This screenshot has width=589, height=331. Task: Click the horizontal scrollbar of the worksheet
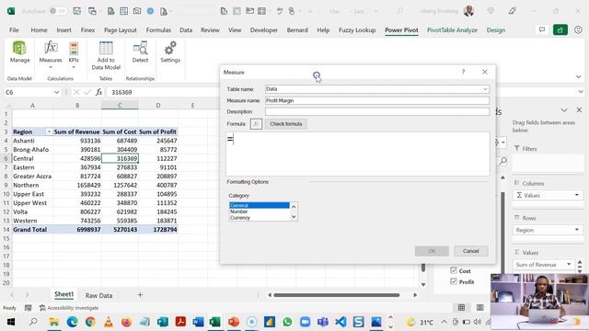click(337, 295)
